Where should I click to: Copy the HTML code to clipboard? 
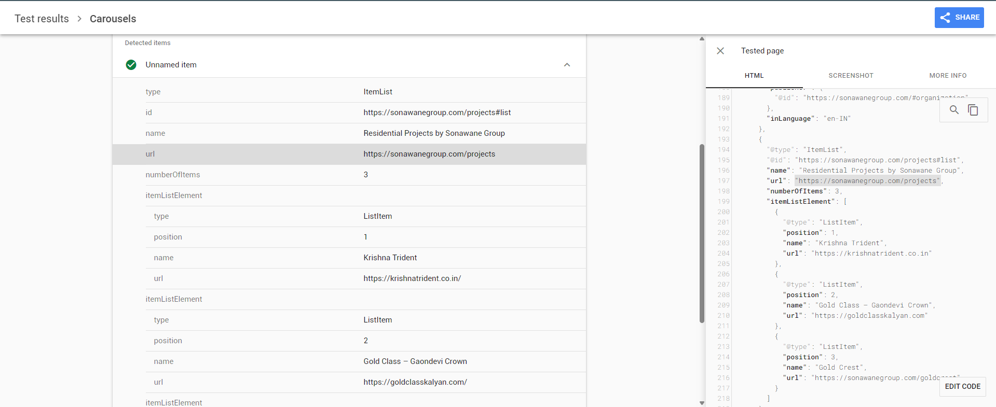(x=973, y=110)
